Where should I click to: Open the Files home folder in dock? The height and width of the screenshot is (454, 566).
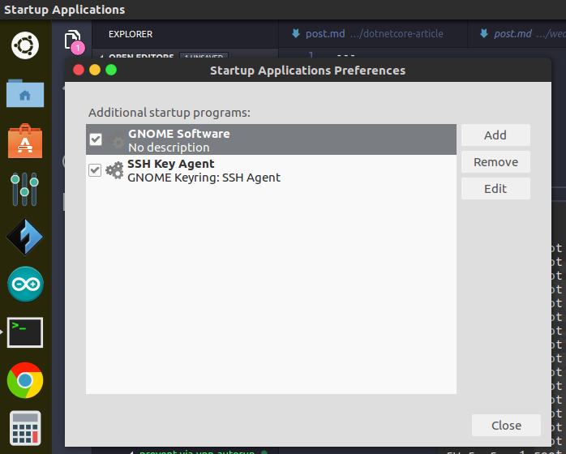click(x=25, y=93)
